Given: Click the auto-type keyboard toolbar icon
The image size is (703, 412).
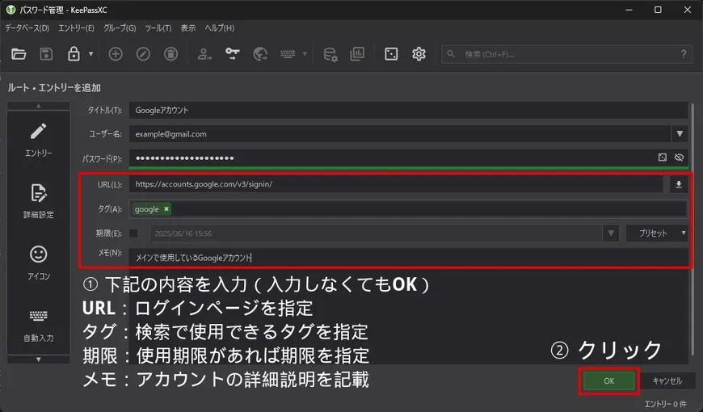Looking at the screenshot, I should point(288,54).
